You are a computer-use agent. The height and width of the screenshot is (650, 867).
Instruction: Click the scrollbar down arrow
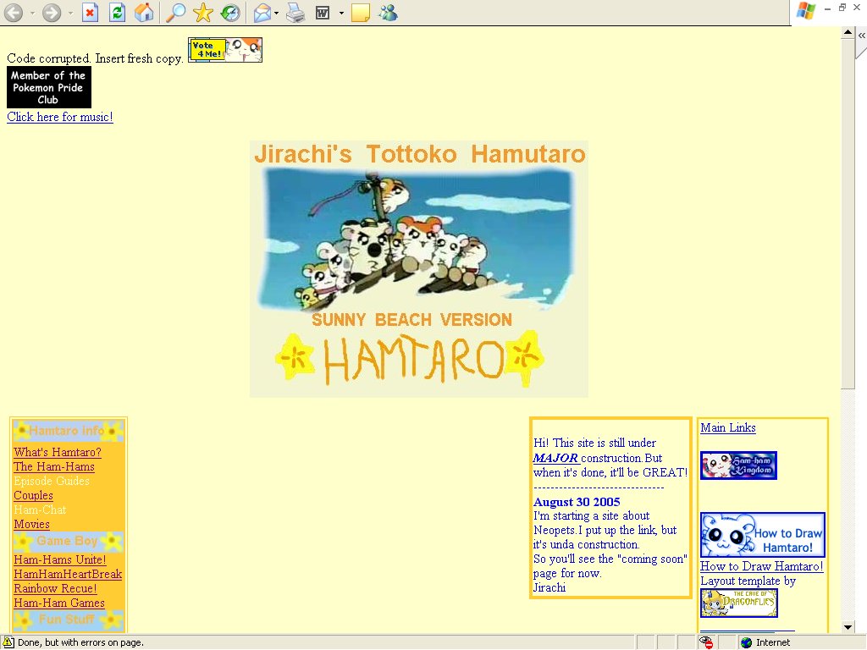(848, 627)
